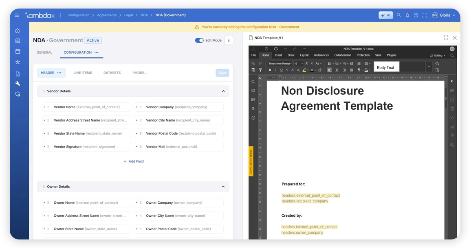The height and width of the screenshot is (248, 471).
Task: Open the shading fill color button
Action: click(366, 70)
